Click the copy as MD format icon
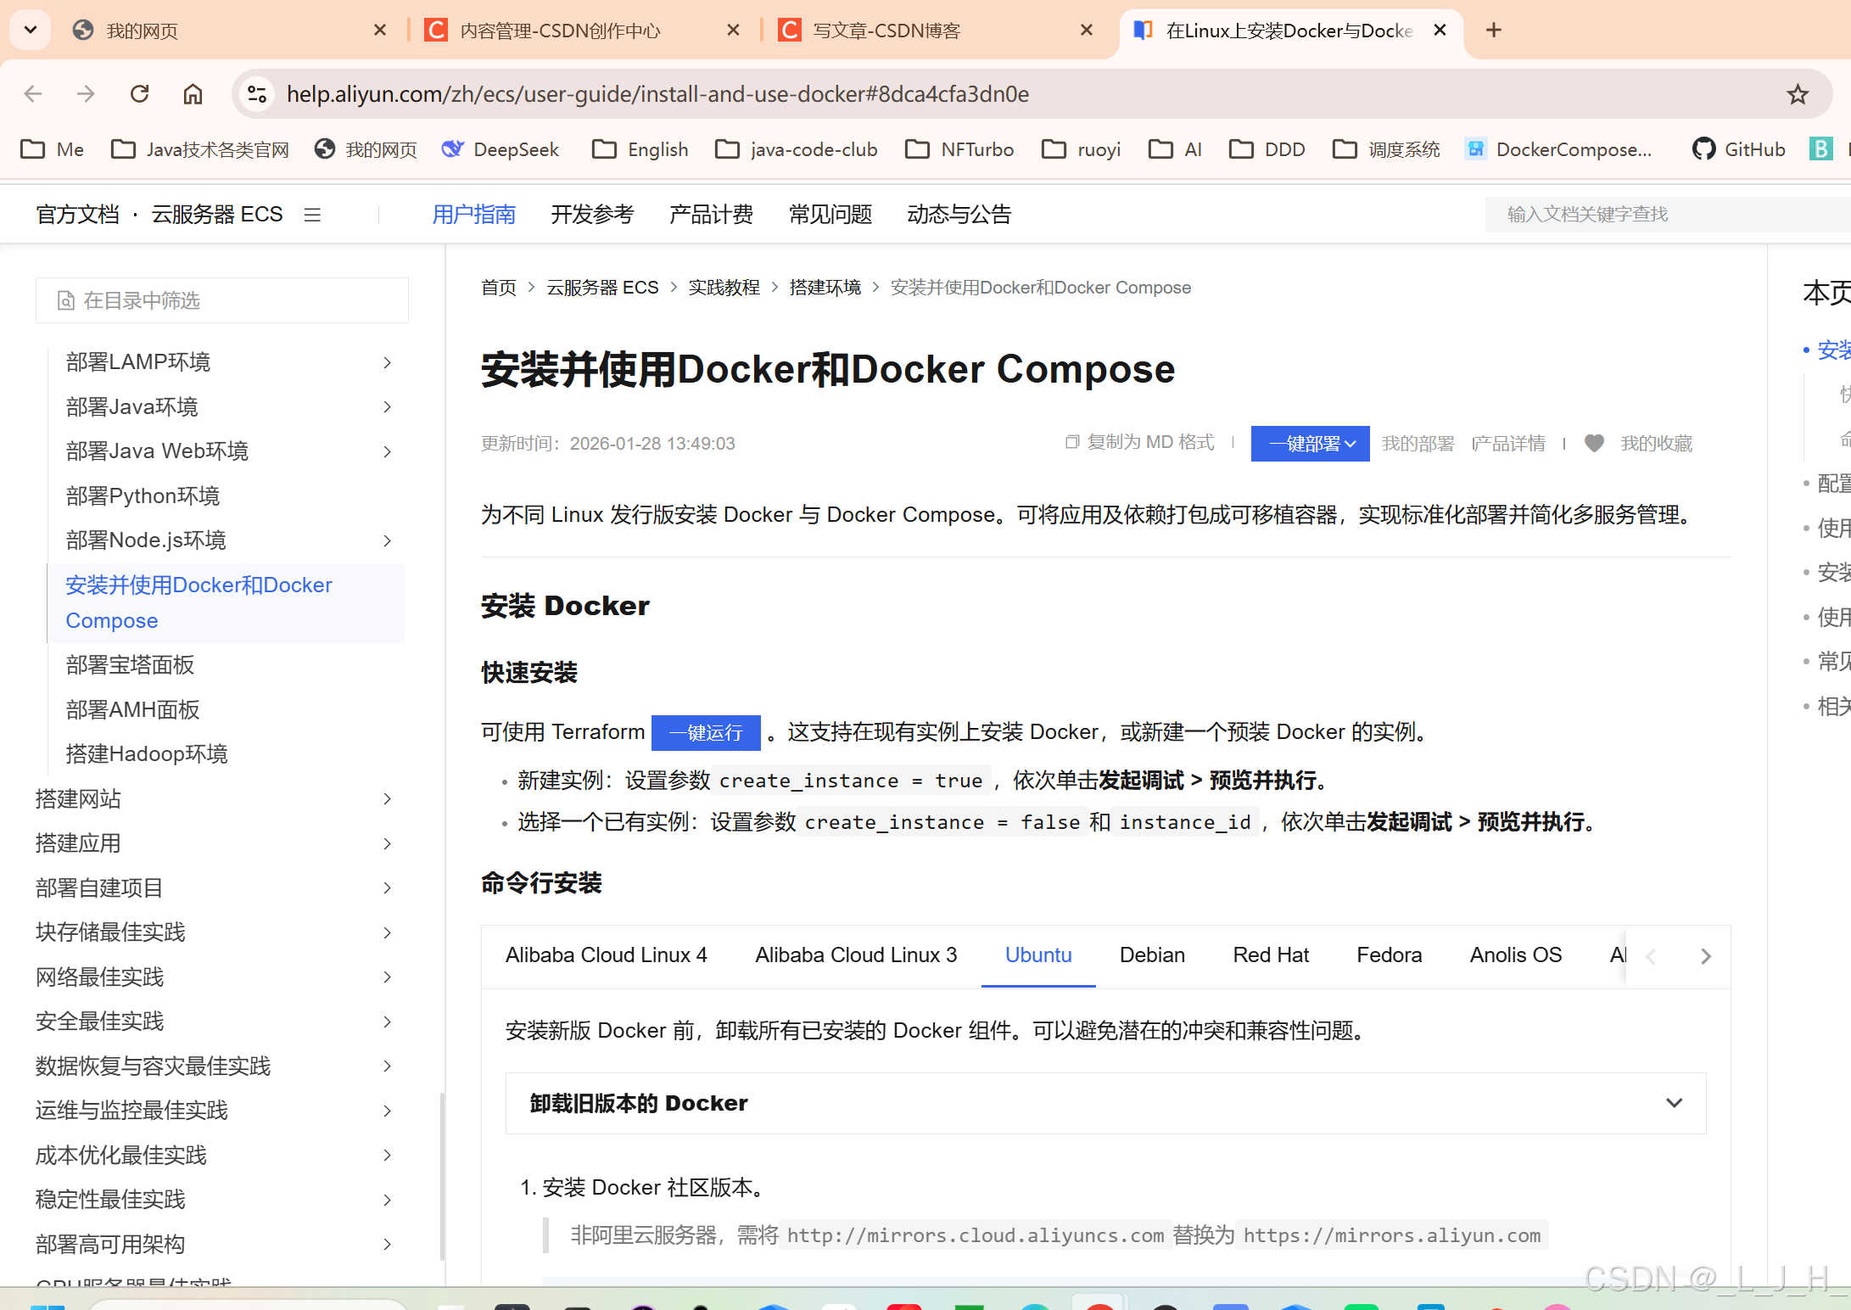 1072,442
